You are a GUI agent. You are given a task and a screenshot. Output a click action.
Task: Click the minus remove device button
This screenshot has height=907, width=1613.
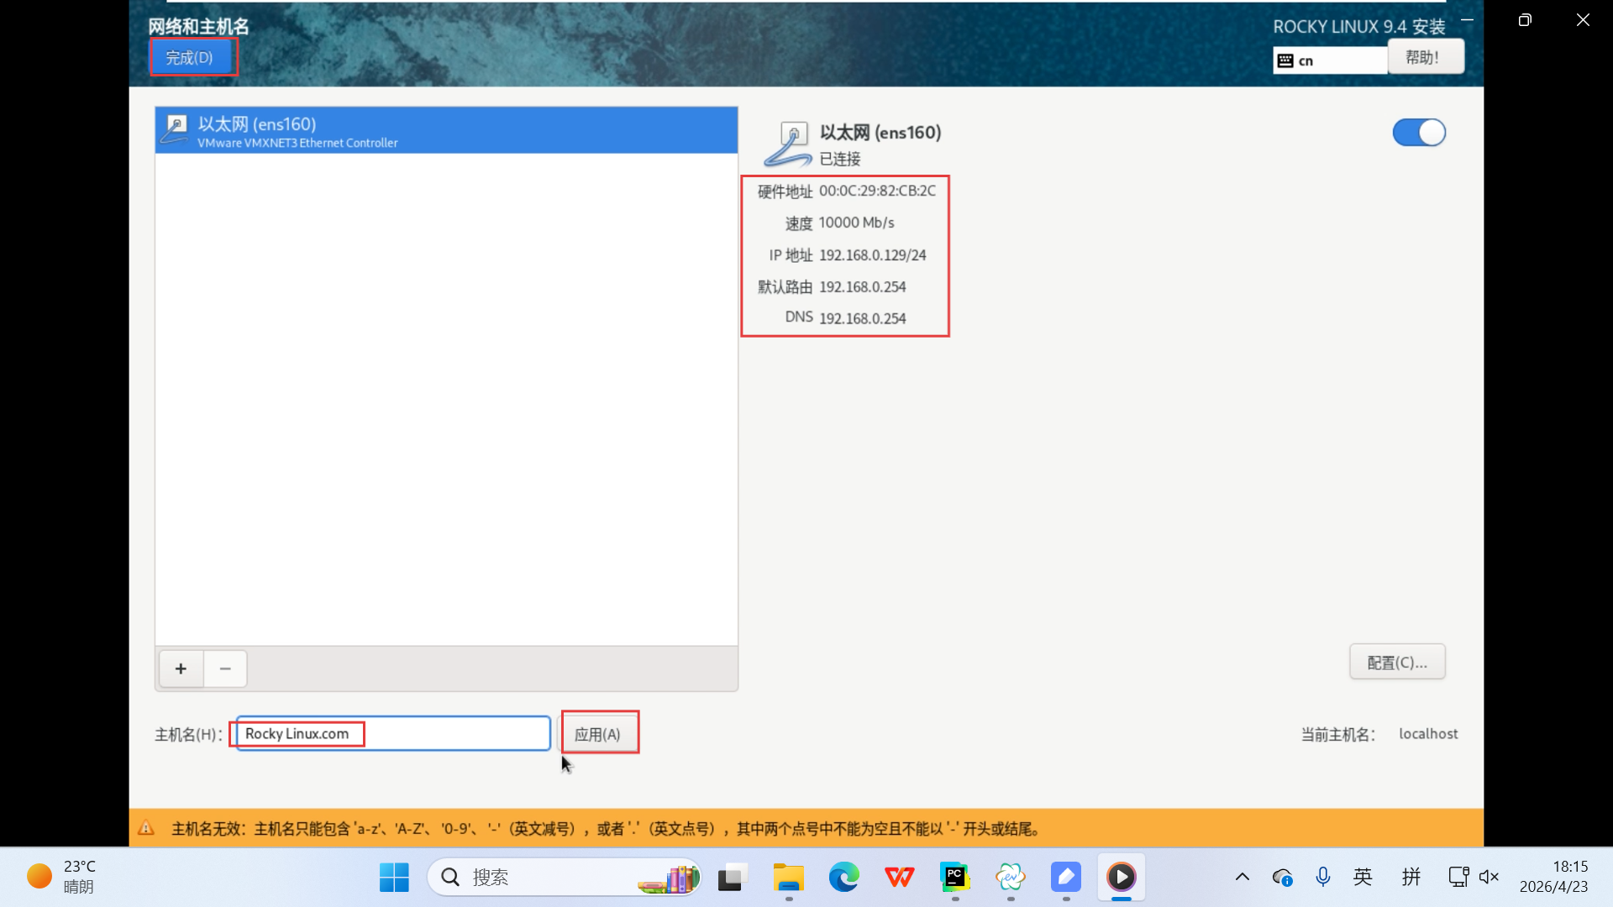[x=225, y=668]
